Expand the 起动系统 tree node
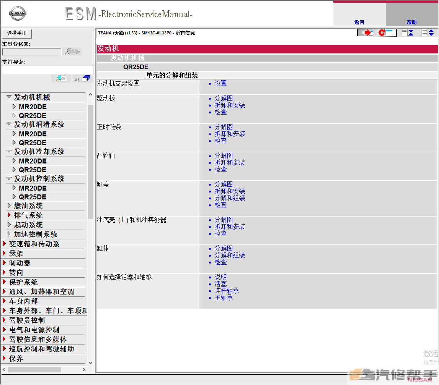439x385 pixels. pos(9,225)
